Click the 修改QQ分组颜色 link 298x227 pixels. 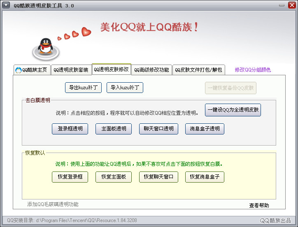[x=253, y=70]
